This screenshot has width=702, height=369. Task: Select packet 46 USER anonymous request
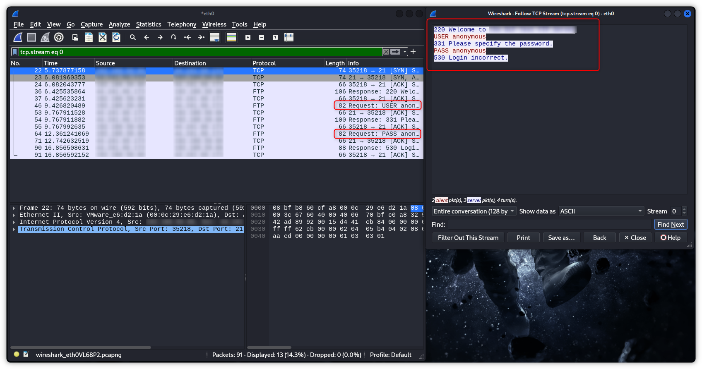(x=216, y=105)
